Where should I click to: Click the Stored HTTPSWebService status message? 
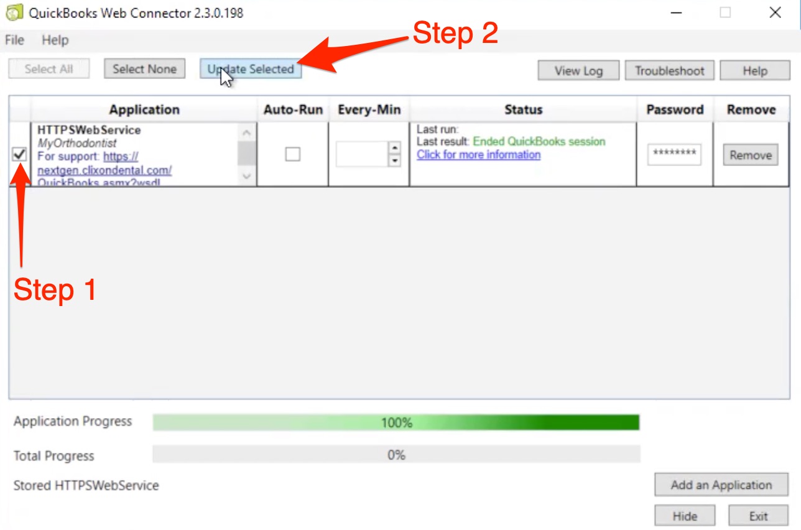86,485
